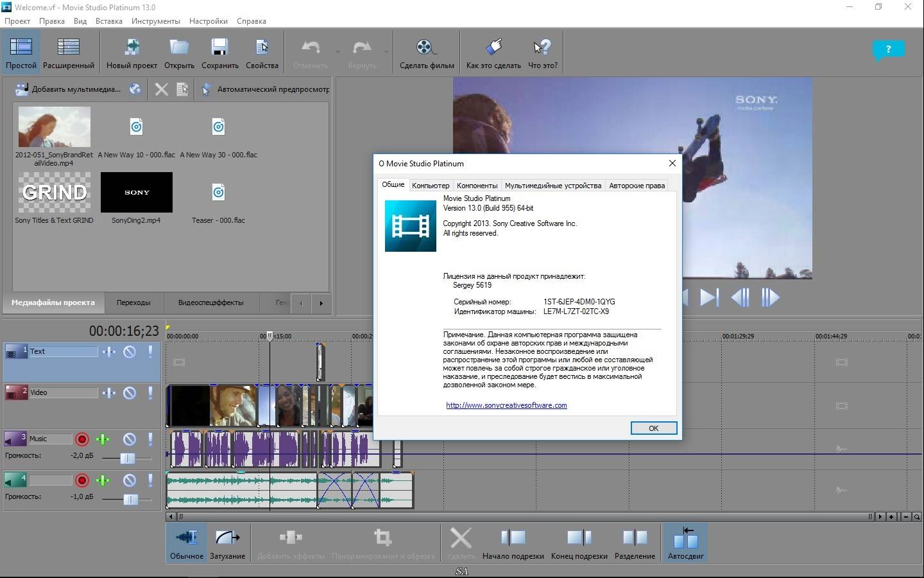Screen dimensions: 924x578
Task: Open Авторские права tab
Action: [637, 186]
